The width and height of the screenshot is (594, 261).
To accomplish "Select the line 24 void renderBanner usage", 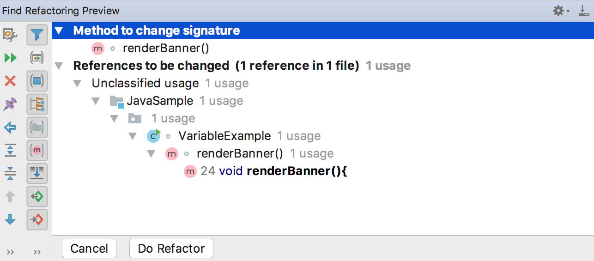I will [x=273, y=171].
